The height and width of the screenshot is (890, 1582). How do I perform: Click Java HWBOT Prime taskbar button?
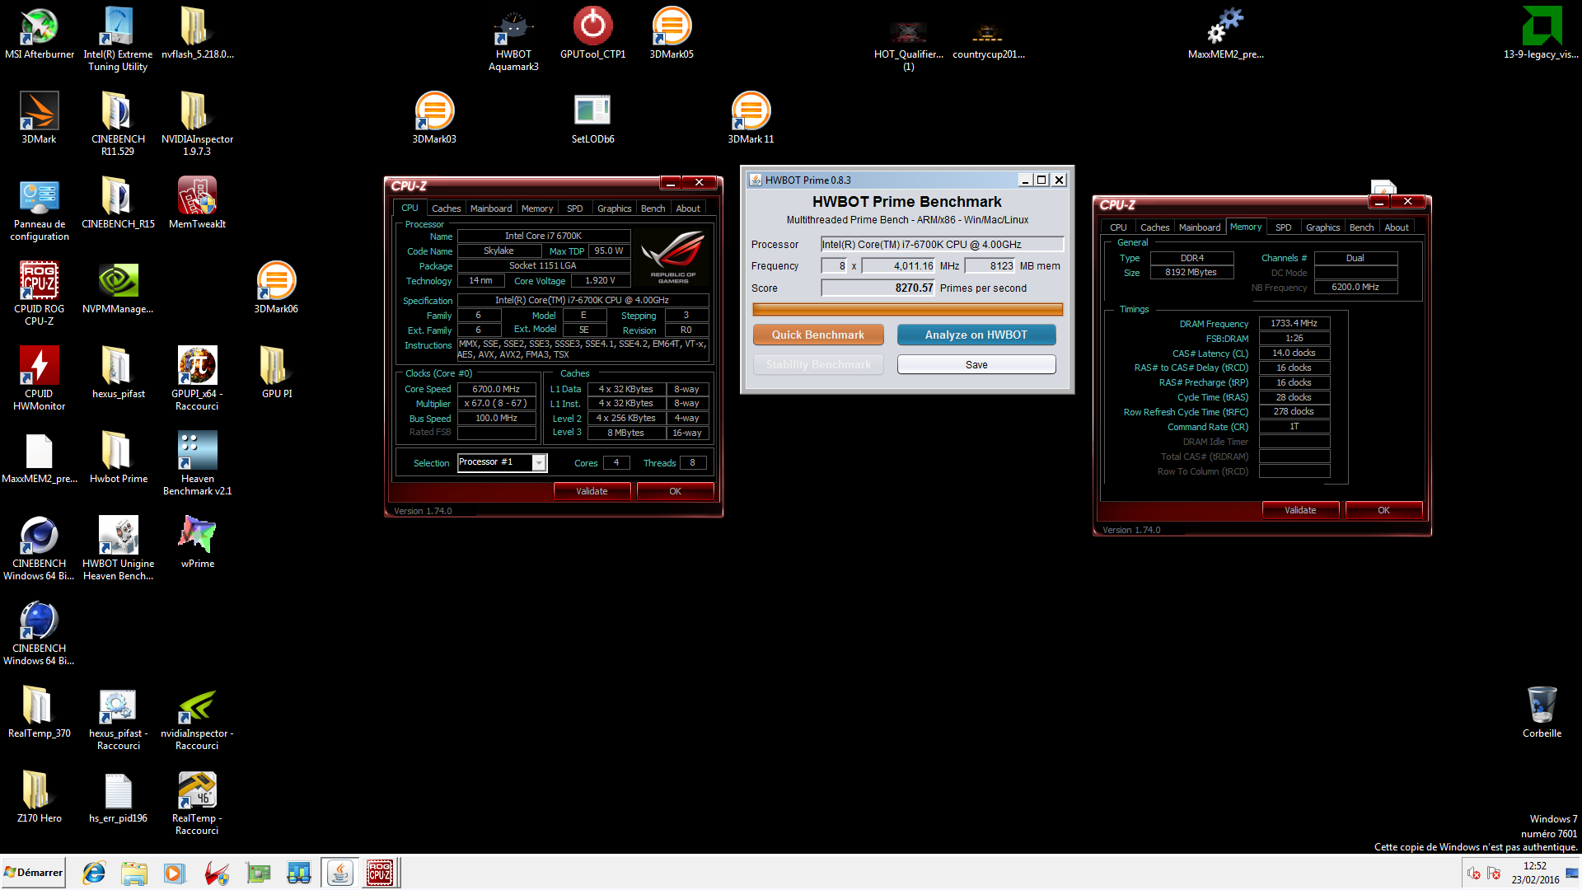(x=339, y=873)
